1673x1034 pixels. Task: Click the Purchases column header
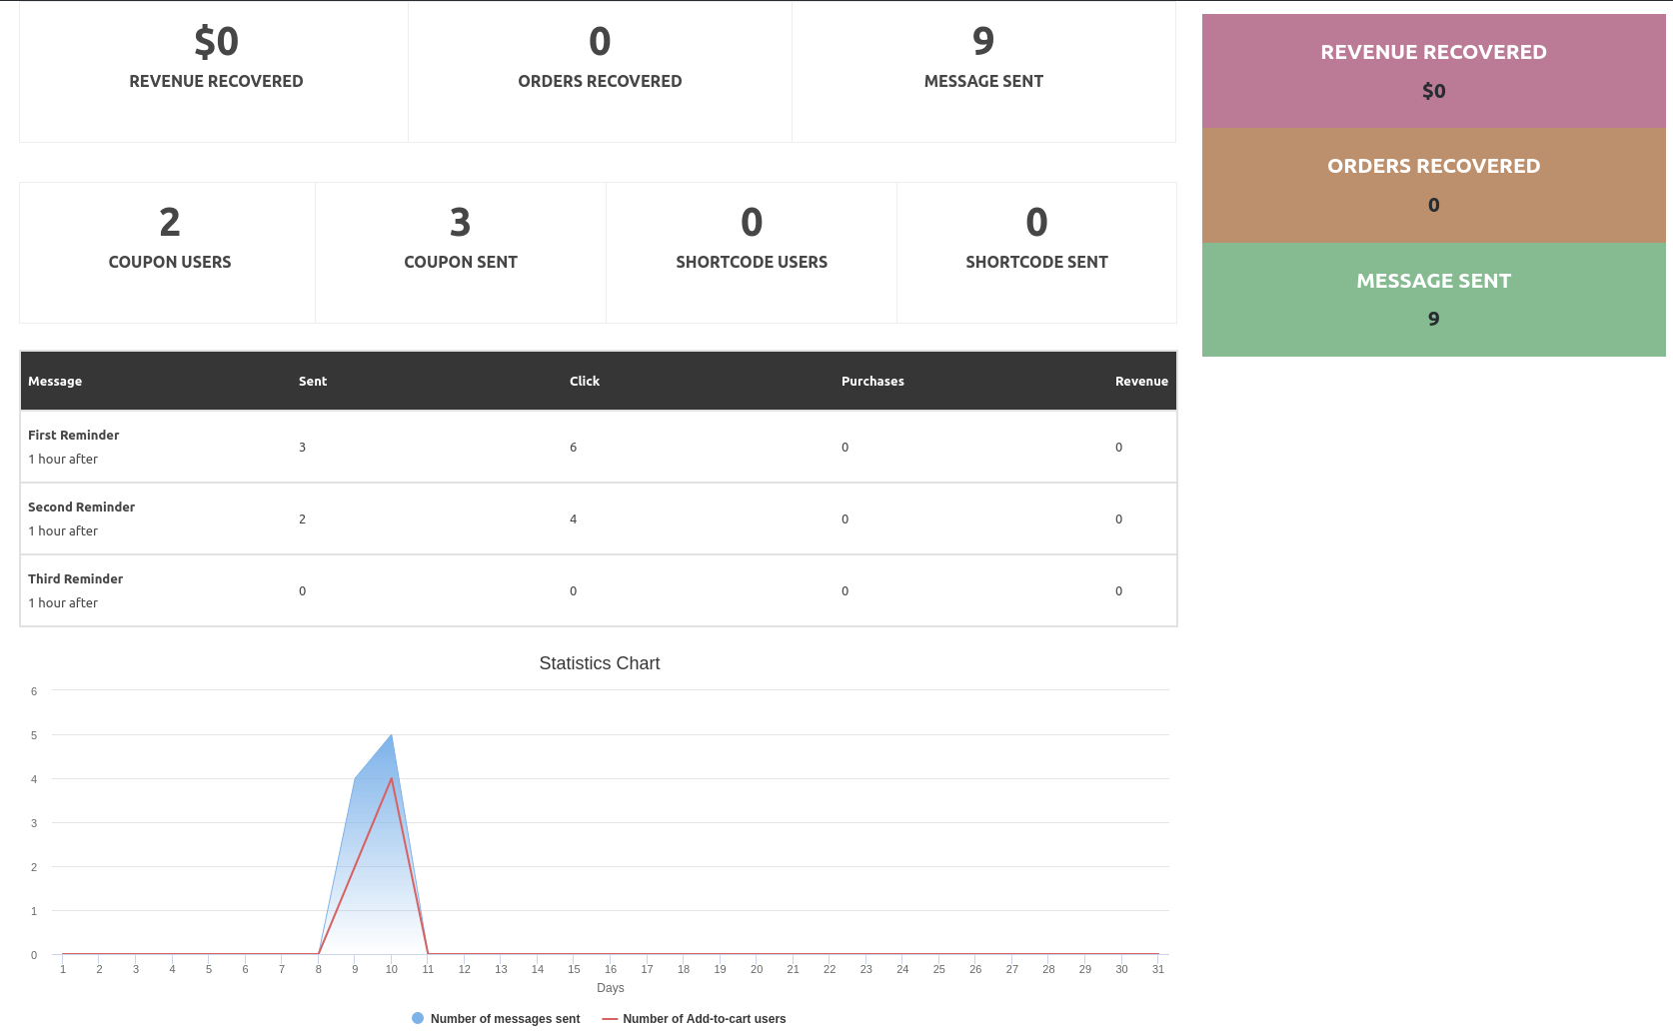(872, 382)
